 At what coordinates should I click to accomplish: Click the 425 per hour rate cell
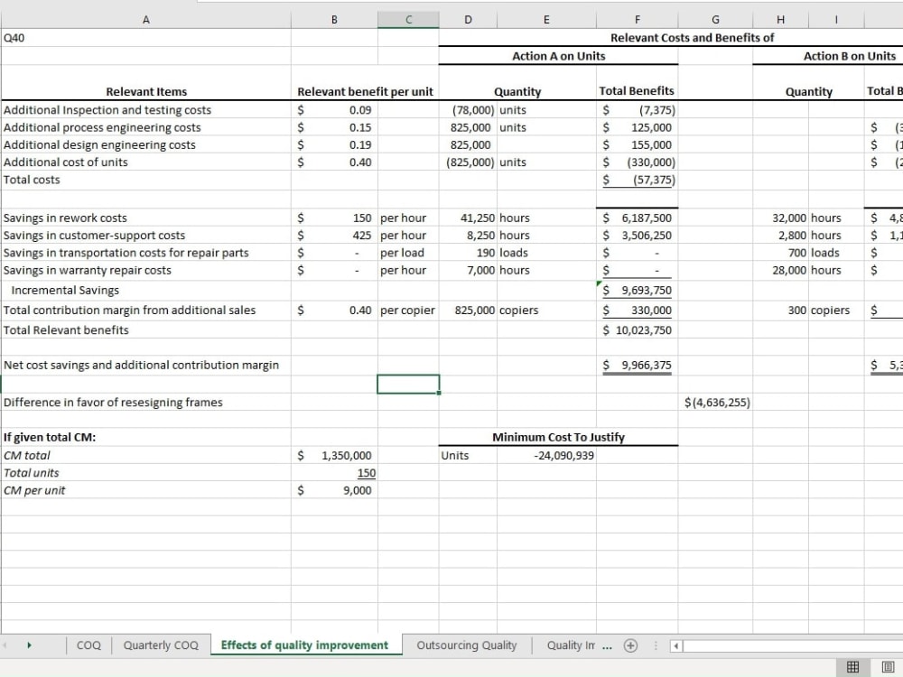click(x=334, y=235)
